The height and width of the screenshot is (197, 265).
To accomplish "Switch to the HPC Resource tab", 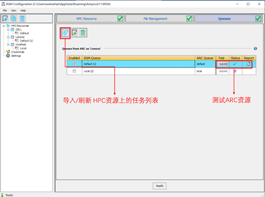I will point(90,18).
